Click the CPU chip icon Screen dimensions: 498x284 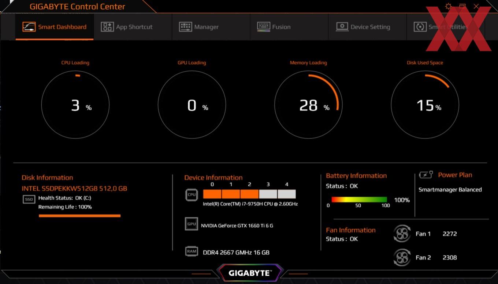pos(192,195)
